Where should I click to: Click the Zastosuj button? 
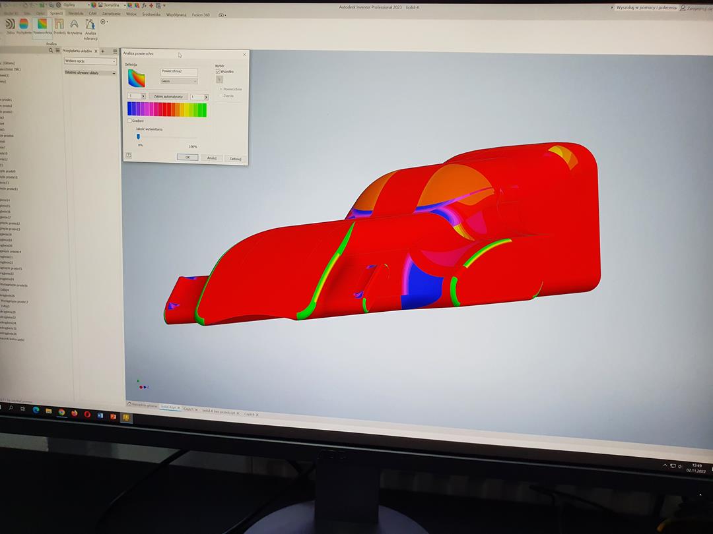[x=236, y=159]
